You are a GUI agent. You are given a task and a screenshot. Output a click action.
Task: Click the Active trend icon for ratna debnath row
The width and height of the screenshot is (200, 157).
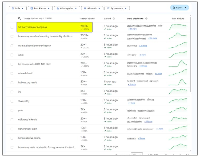[x=105, y=76]
